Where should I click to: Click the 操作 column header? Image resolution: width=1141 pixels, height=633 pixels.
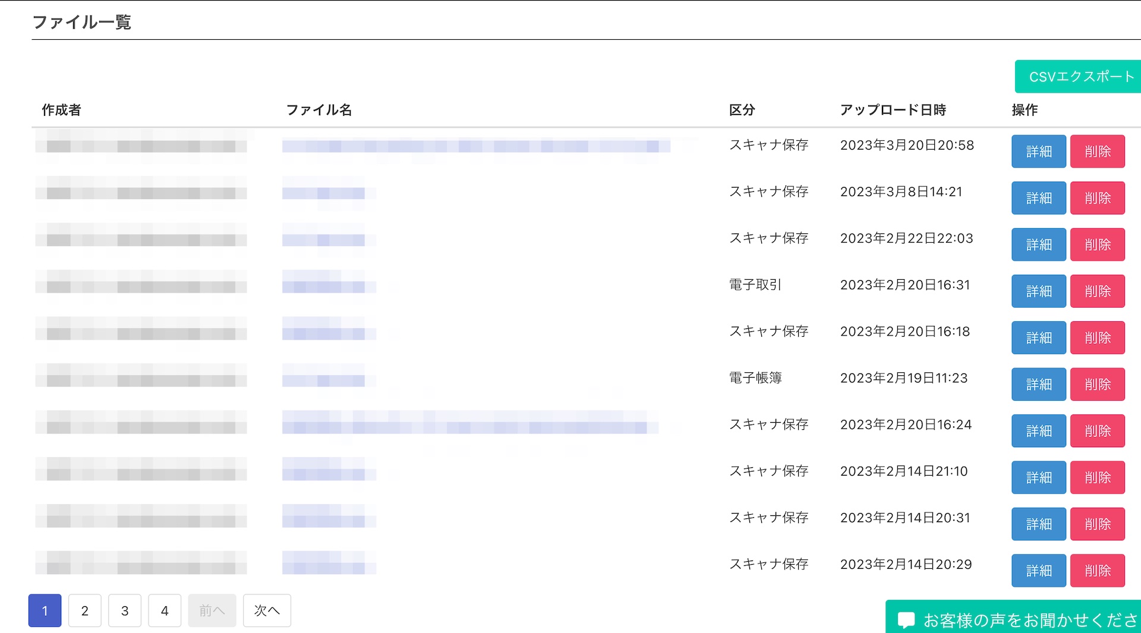(x=1025, y=110)
